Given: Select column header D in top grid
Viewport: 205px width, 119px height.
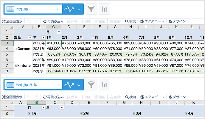Looking at the screenshot, I should [69, 27].
